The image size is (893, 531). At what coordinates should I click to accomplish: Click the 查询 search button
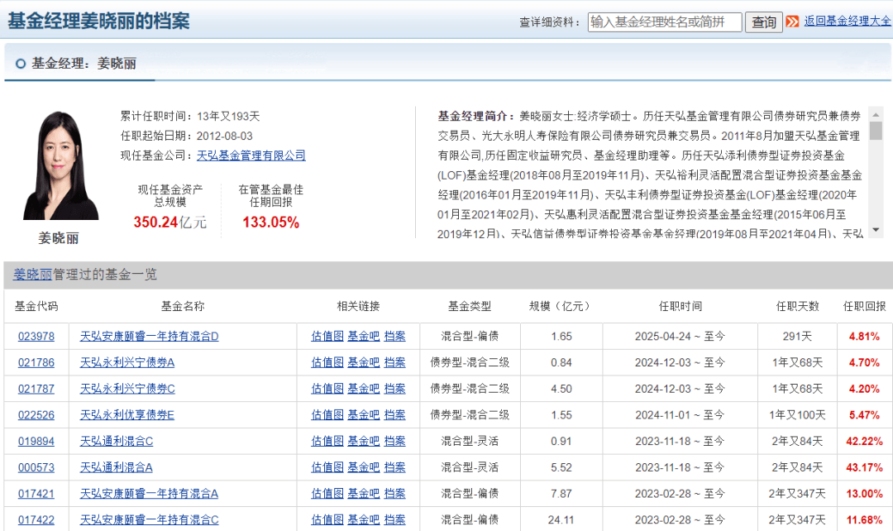pyautogui.click(x=763, y=22)
